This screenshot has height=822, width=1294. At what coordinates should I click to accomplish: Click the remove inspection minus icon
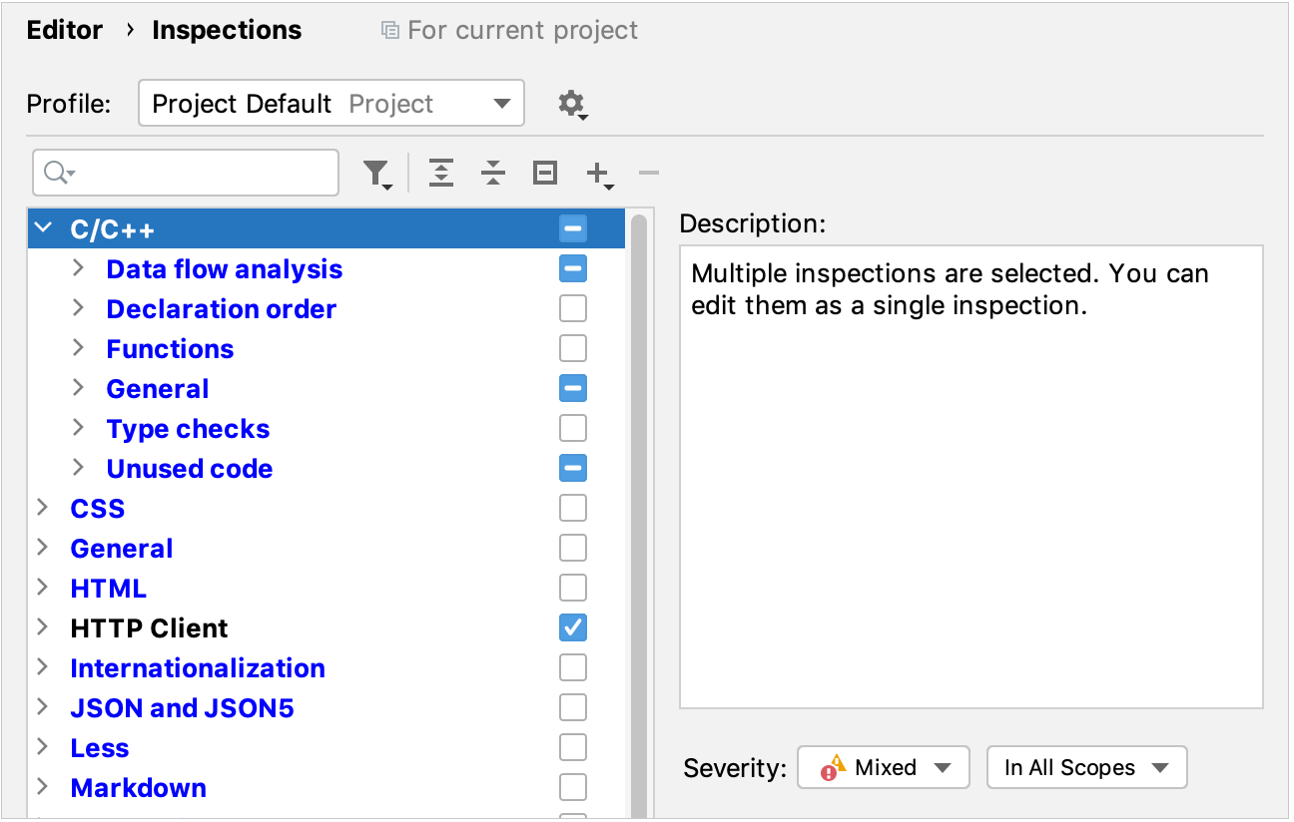coord(648,173)
